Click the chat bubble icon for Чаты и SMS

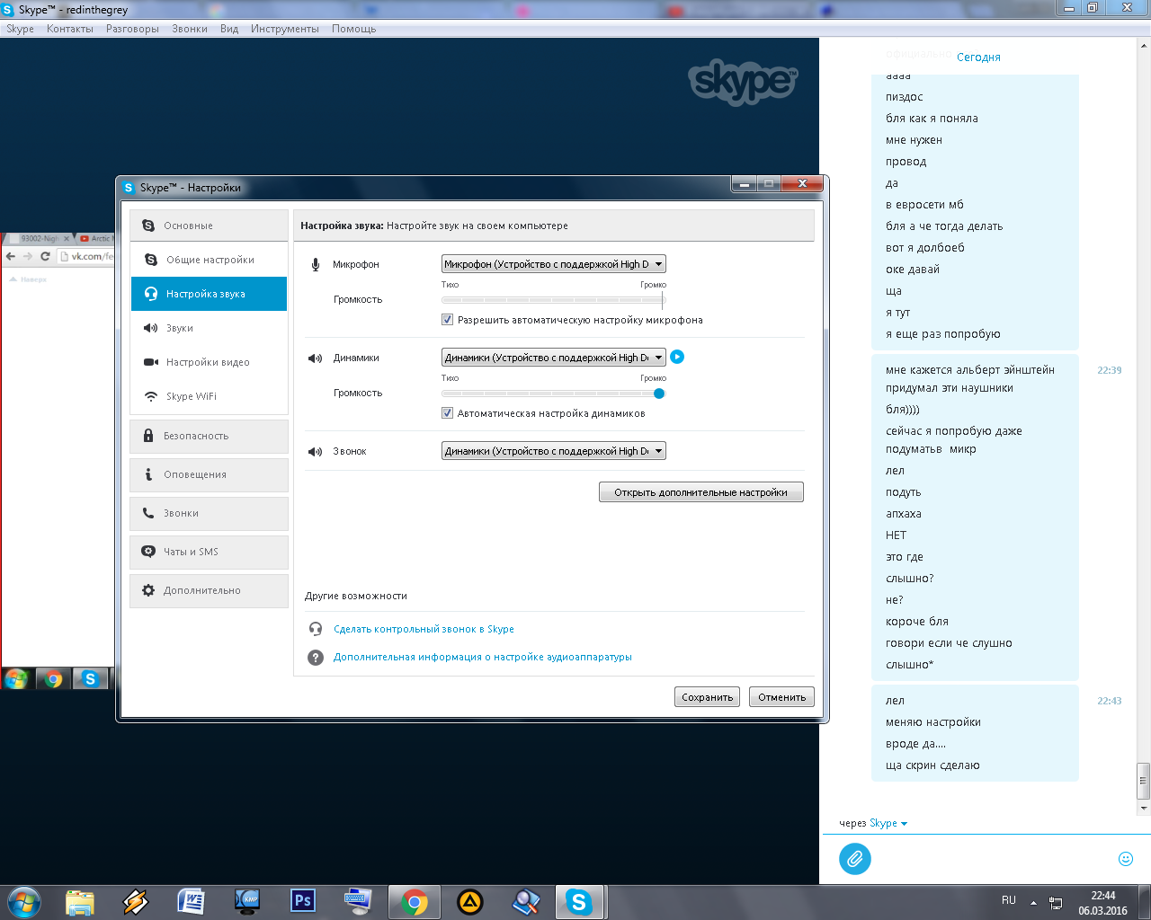[x=148, y=552]
